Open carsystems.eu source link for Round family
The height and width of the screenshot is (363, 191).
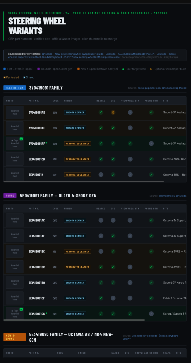point(167,196)
